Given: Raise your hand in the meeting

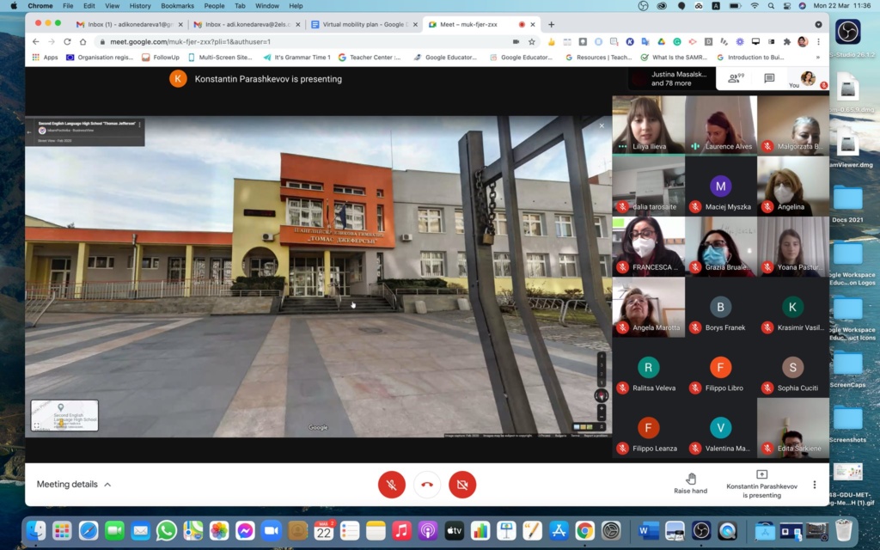Looking at the screenshot, I should tap(690, 483).
